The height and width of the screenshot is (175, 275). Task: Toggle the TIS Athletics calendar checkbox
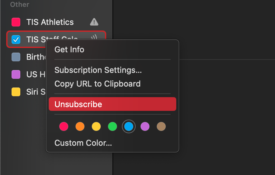point(16,22)
